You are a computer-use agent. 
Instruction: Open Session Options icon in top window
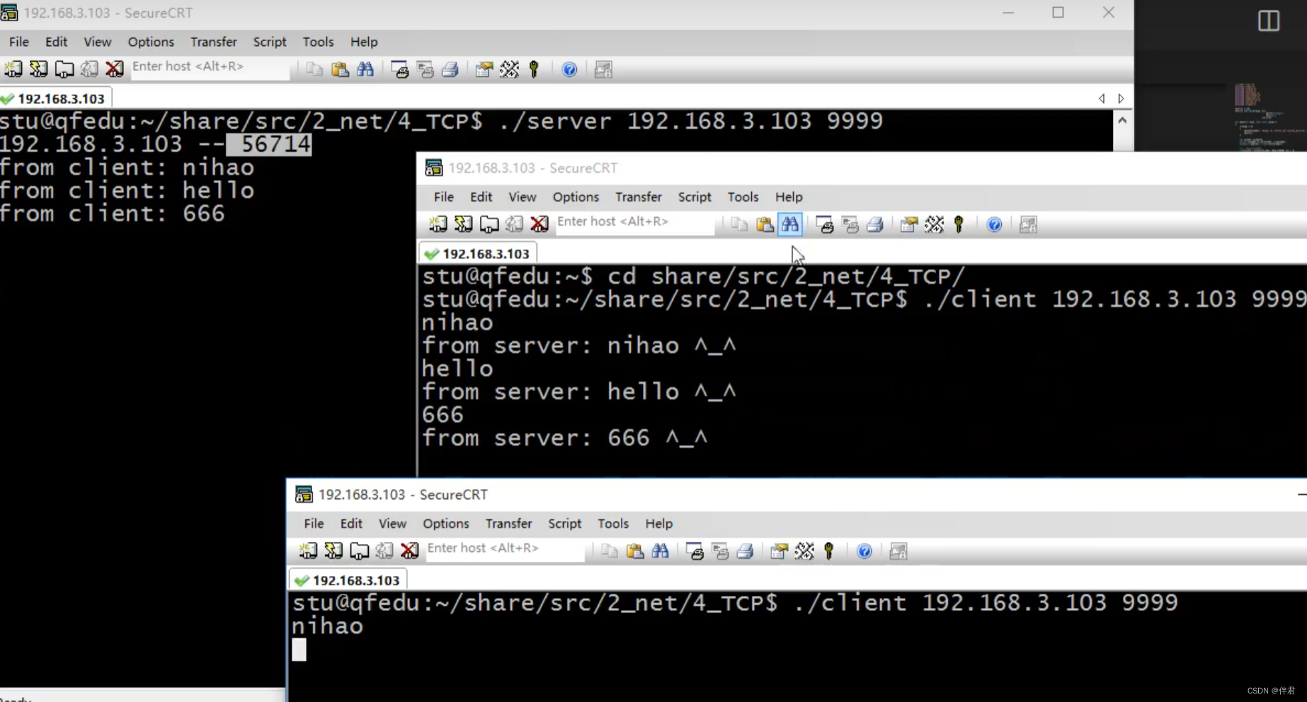[x=484, y=69]
